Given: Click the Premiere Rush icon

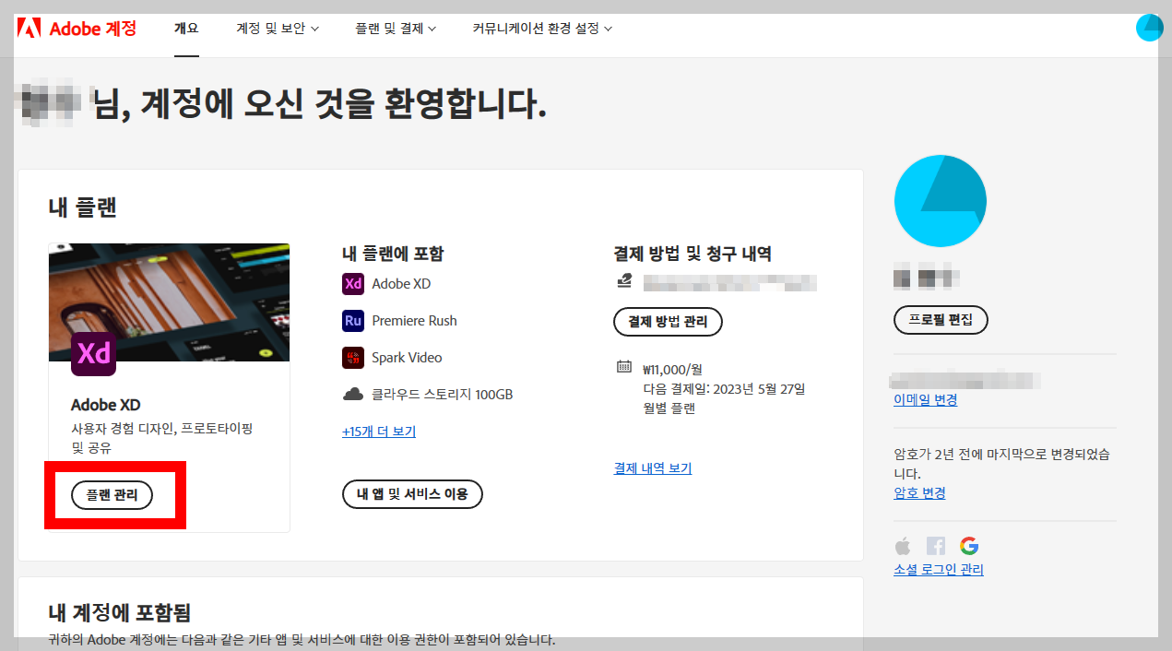Looking at the screenshot, I should 353,320.
